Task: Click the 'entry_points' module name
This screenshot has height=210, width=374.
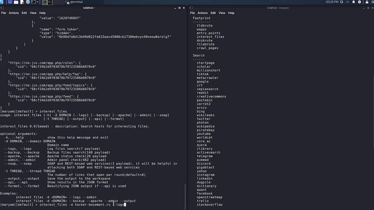Action: click(x=209, y=33)
